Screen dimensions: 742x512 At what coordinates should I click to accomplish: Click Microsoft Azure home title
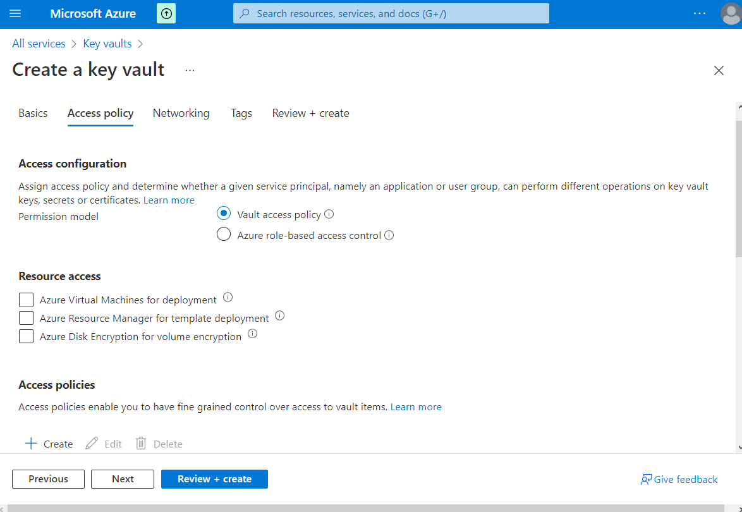point(93,13)
